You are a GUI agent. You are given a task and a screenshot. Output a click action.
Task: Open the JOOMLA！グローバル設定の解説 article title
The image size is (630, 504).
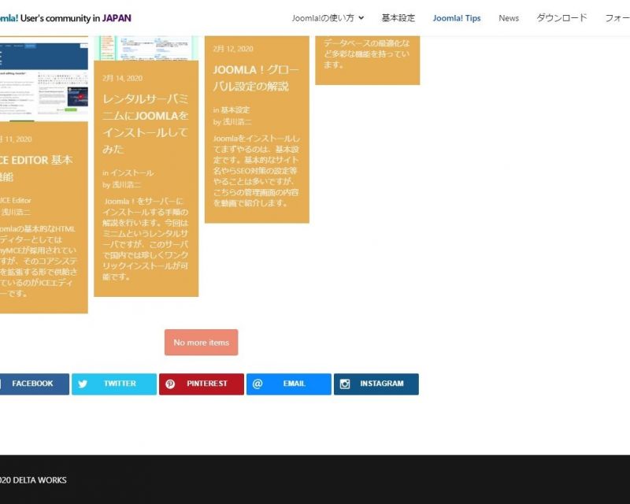coord(256,77)
